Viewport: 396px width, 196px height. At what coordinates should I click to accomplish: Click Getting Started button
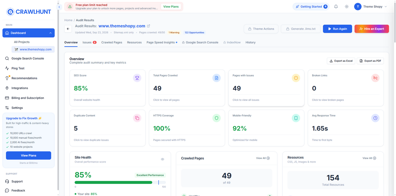tap(311, 7)
